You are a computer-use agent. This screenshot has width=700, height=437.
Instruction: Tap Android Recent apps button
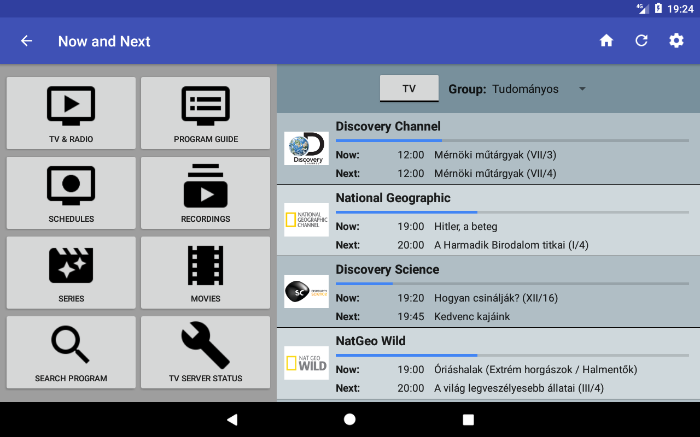pyautogui.click(x=468, y=420)
